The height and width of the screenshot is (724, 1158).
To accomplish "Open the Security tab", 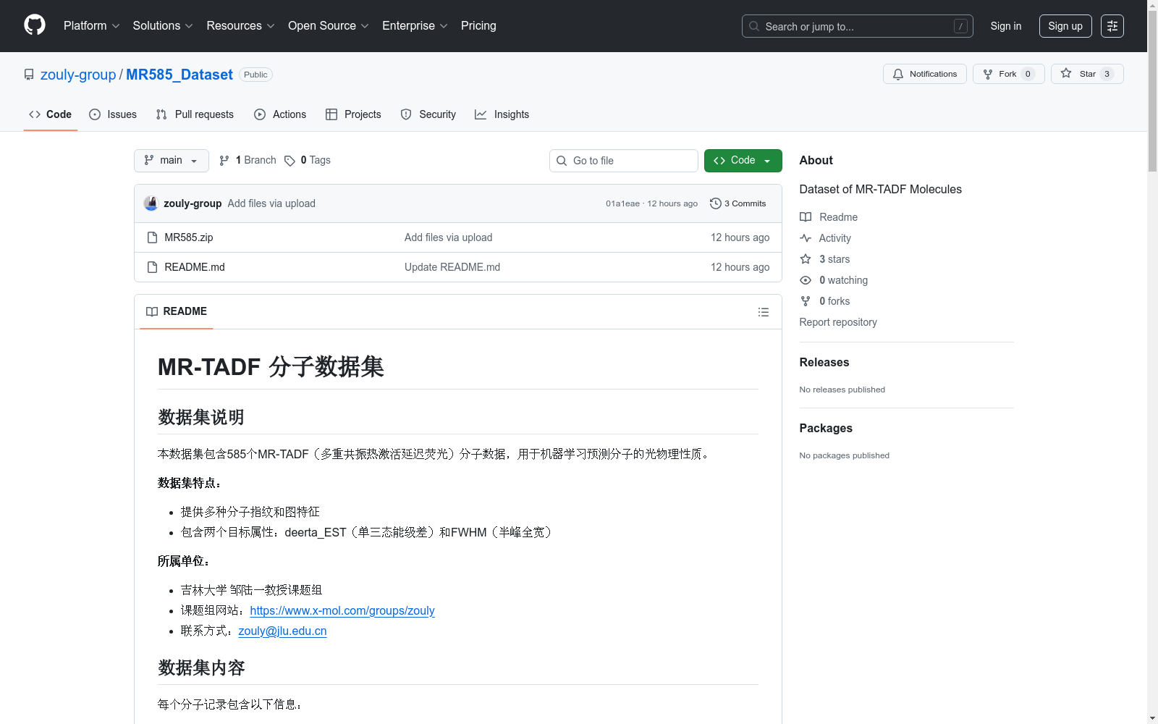I will (x=428, y=114).
